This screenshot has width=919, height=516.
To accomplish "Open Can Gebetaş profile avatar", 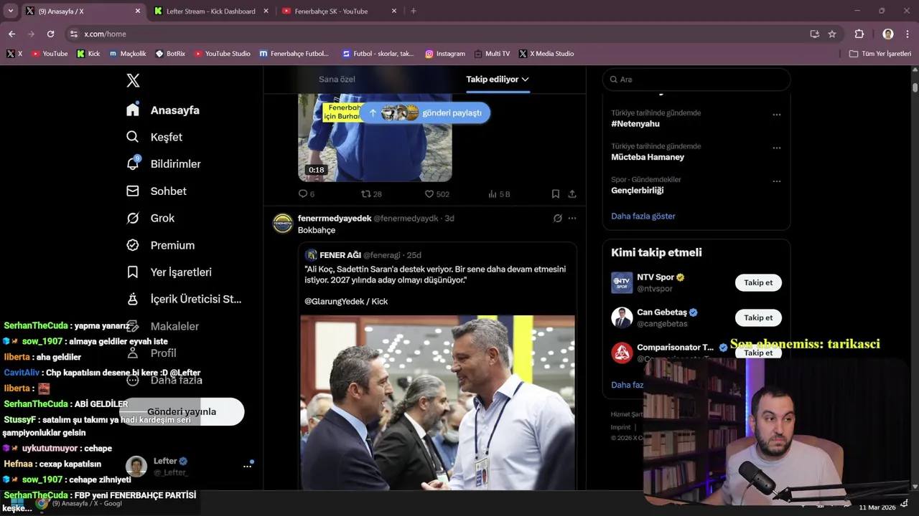I will click(622, 317).
